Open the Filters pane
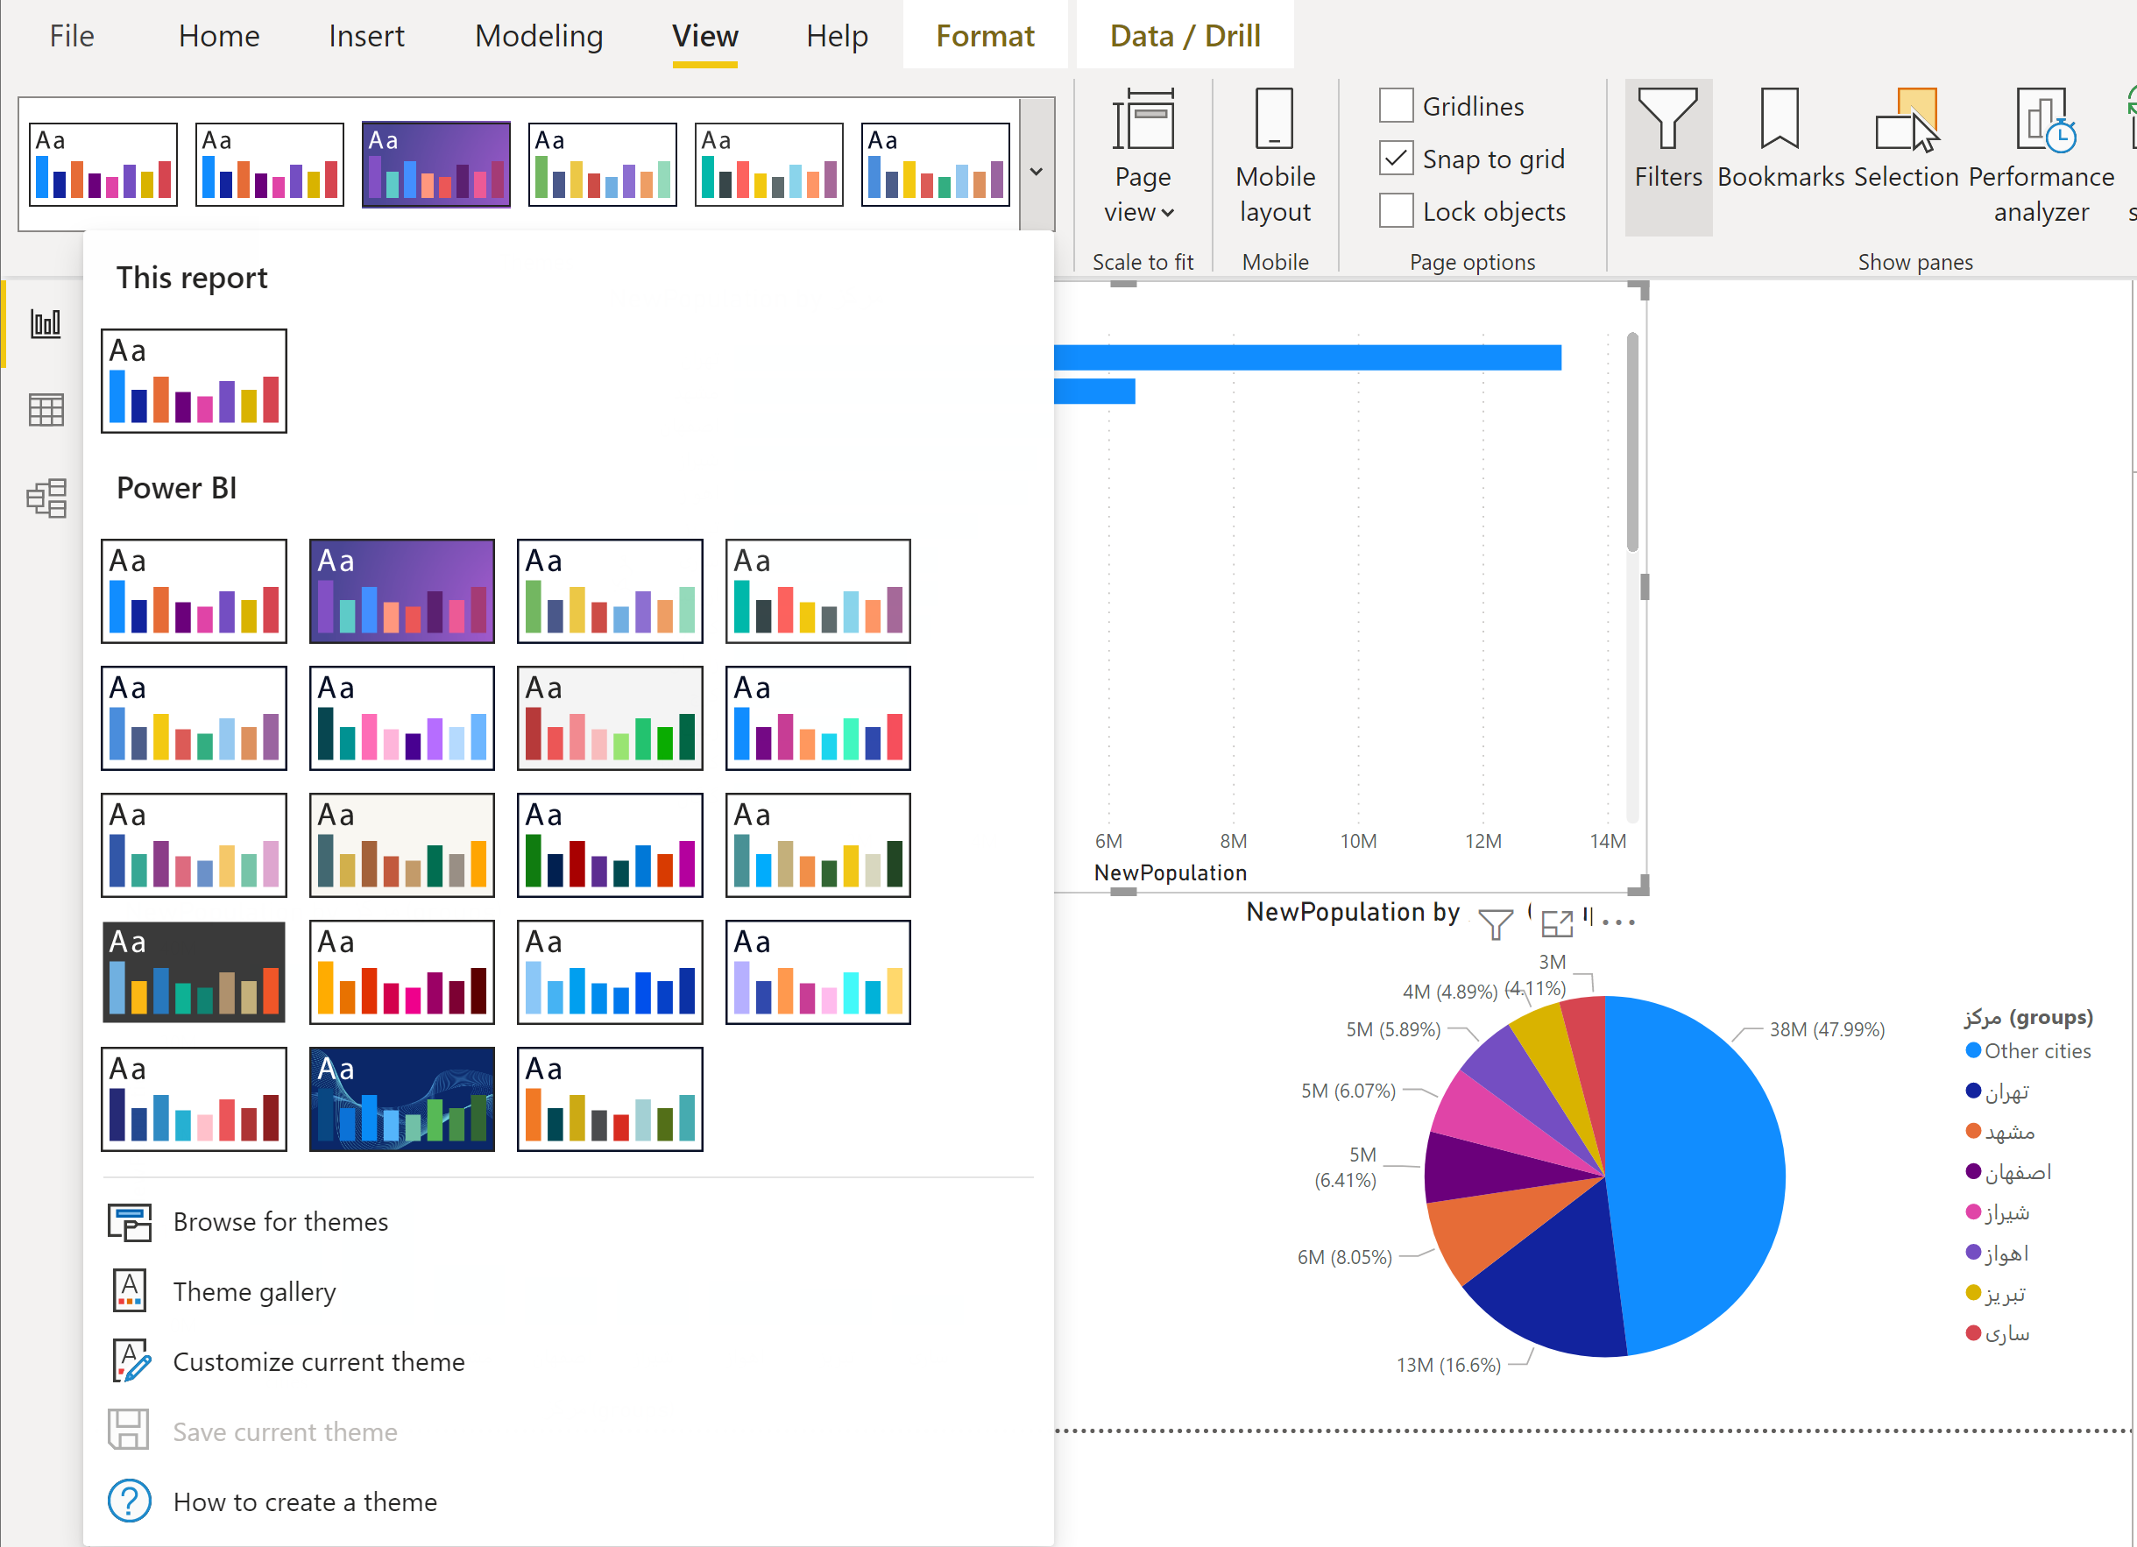The width and height of the screenshot is (2137, 1547). tap(1666, 141)
